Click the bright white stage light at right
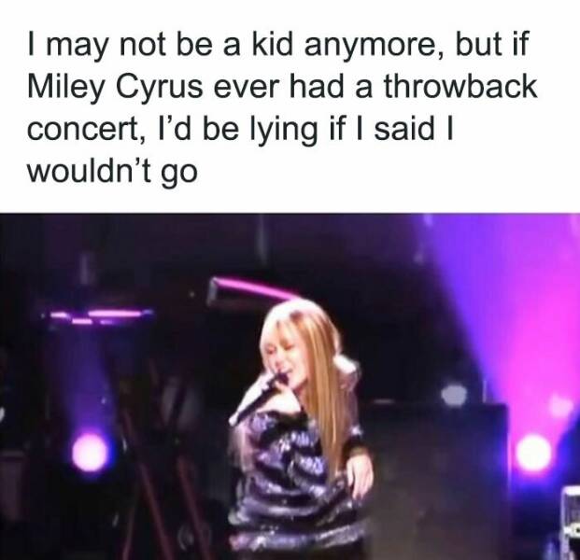Viewport: 580px width, 560px height. [x=533, y=453]
